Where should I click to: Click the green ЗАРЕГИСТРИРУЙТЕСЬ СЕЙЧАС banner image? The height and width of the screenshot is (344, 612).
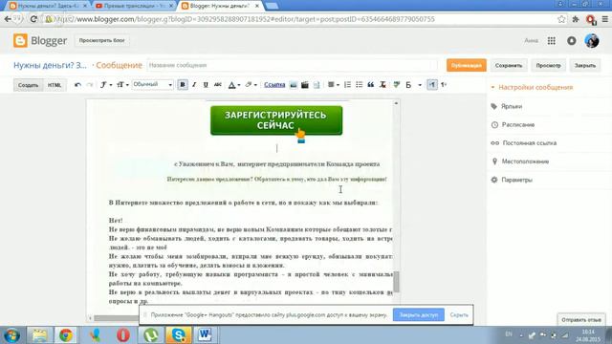(x=276, y=120)
